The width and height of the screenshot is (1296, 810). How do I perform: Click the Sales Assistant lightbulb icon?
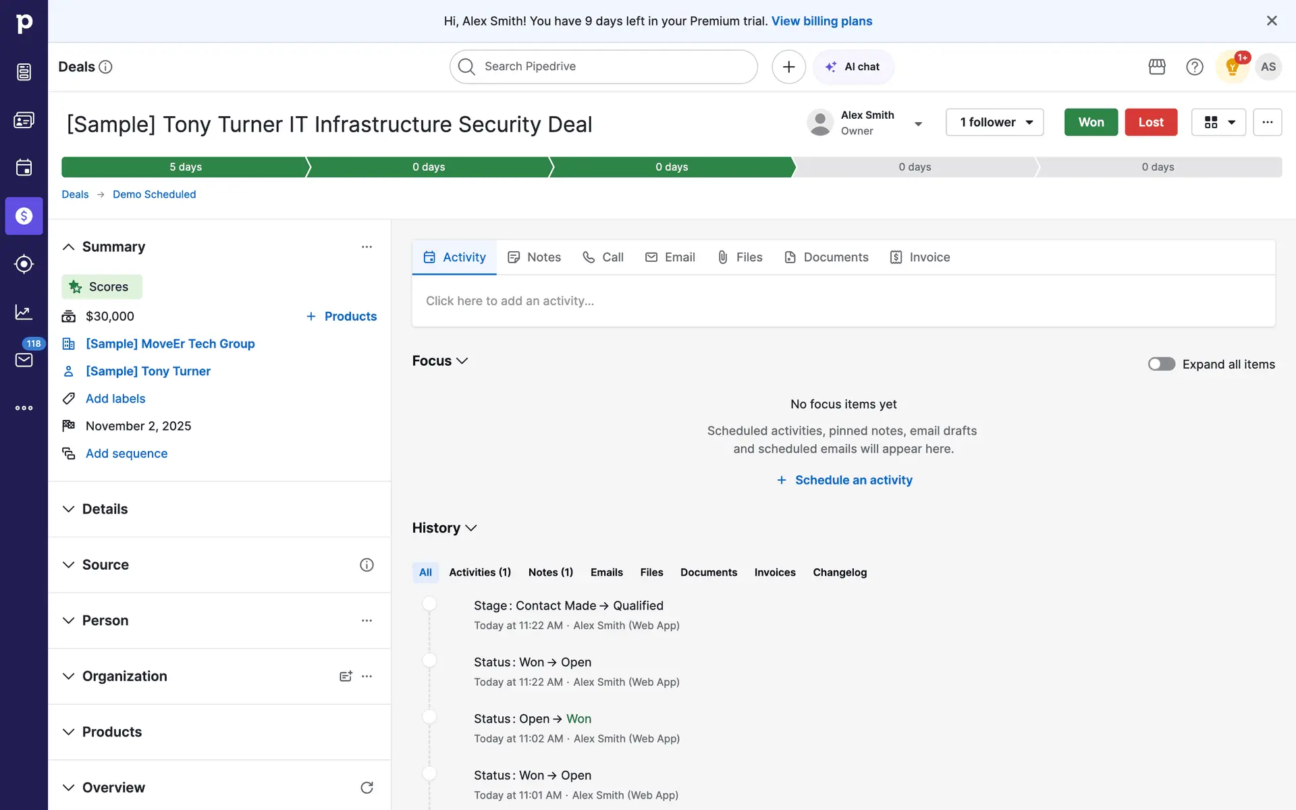click(1232, 67)
